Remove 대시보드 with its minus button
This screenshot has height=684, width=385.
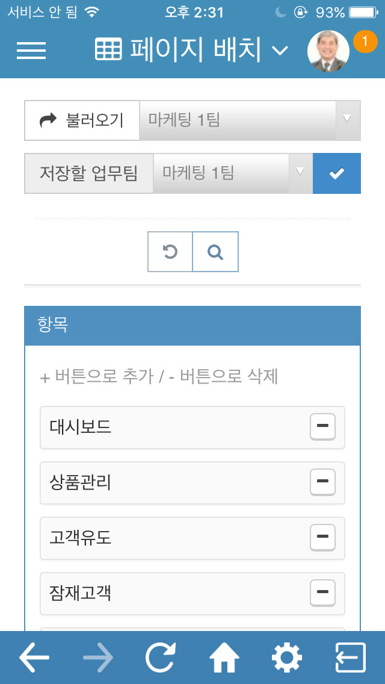[x=322, y=427]
